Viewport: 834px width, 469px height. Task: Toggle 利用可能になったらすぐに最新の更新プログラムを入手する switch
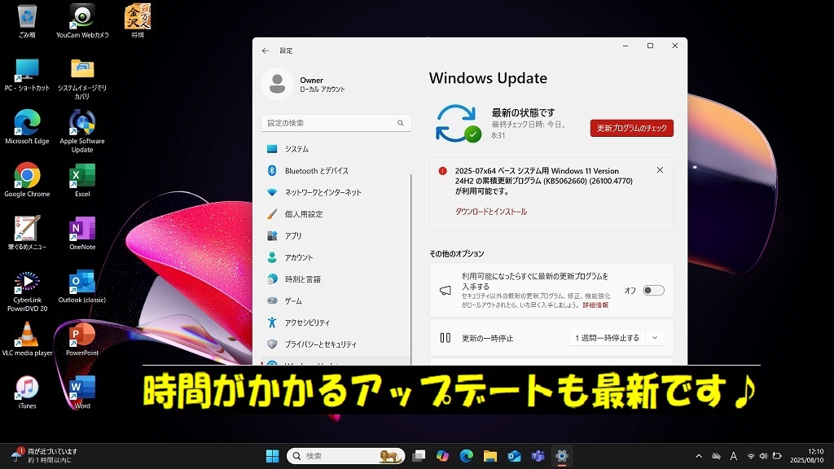tap(653, 291)
